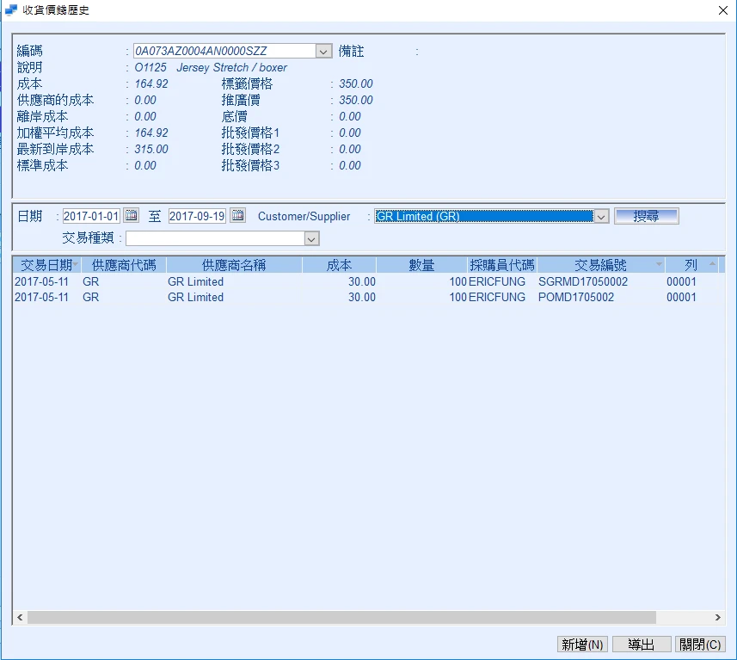Expand the Customer/Supplier dropdown arrow
Viewport: 737px width, 660px height.
point(601,216)
